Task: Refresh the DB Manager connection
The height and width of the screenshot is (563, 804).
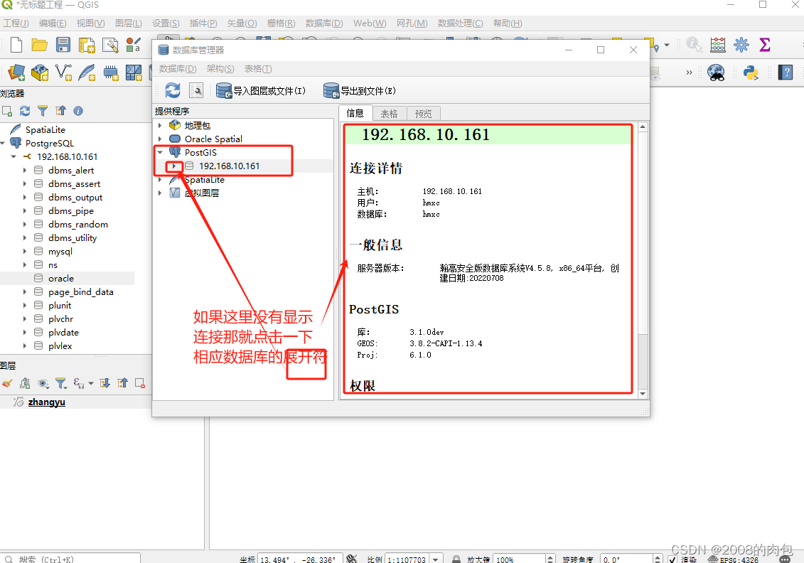Action: pos(173,91)
